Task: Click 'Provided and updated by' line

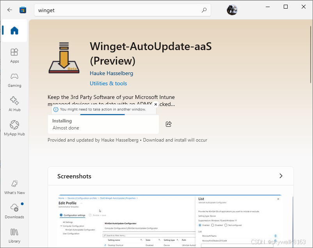Action: (x=127, y=140)
